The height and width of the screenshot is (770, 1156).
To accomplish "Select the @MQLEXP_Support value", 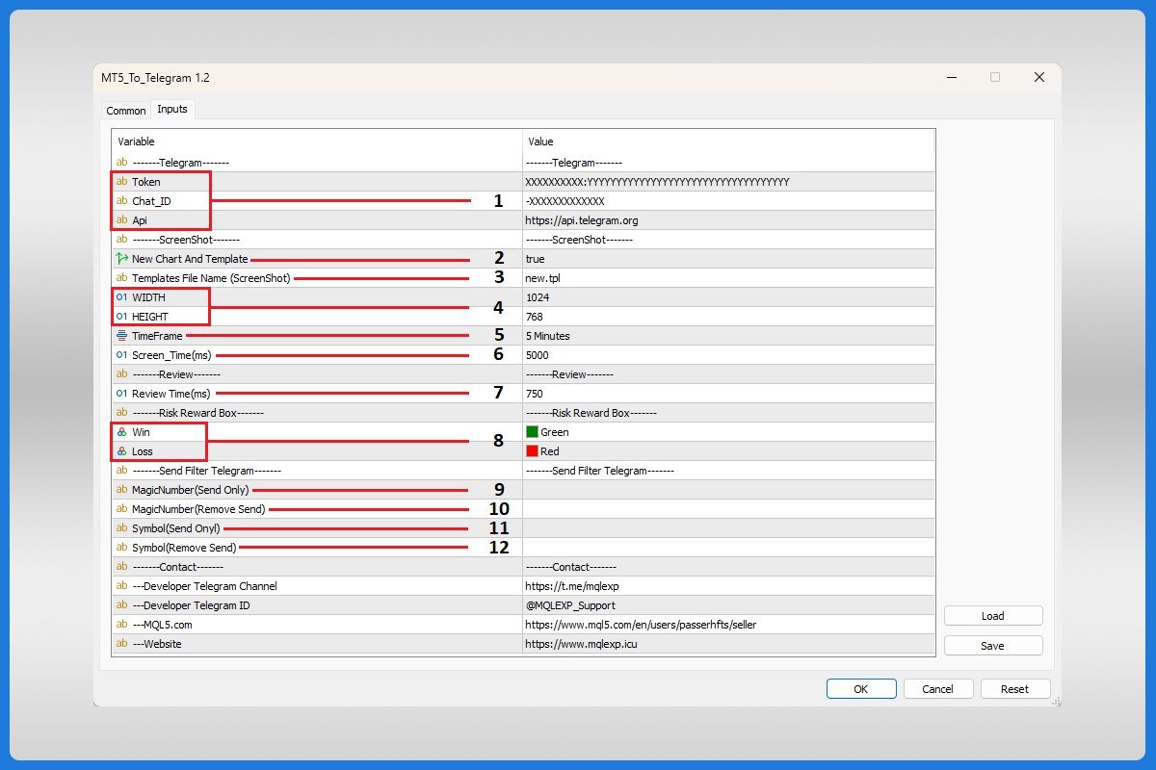I will [570, 605].
